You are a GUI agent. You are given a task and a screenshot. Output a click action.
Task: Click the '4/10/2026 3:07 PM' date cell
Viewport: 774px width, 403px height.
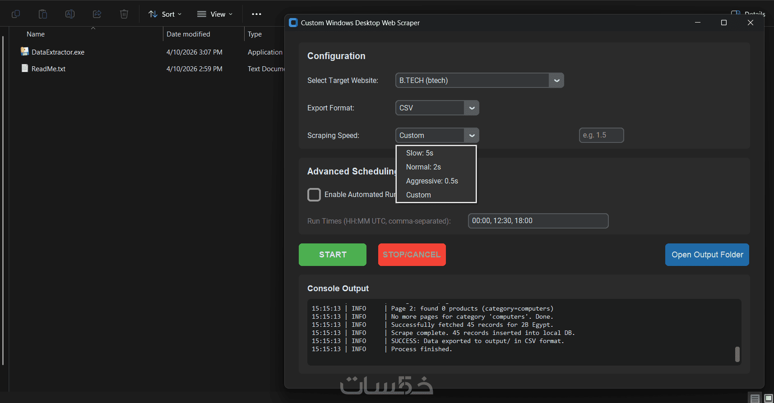coord(195,52)
